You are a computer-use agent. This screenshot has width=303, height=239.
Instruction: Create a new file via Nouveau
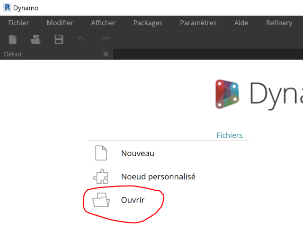click(x=138, y=153)
